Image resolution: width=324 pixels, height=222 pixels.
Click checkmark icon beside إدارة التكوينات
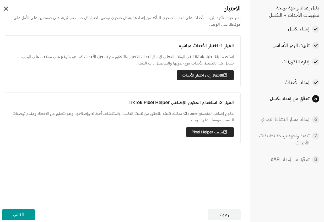[316, 62]
